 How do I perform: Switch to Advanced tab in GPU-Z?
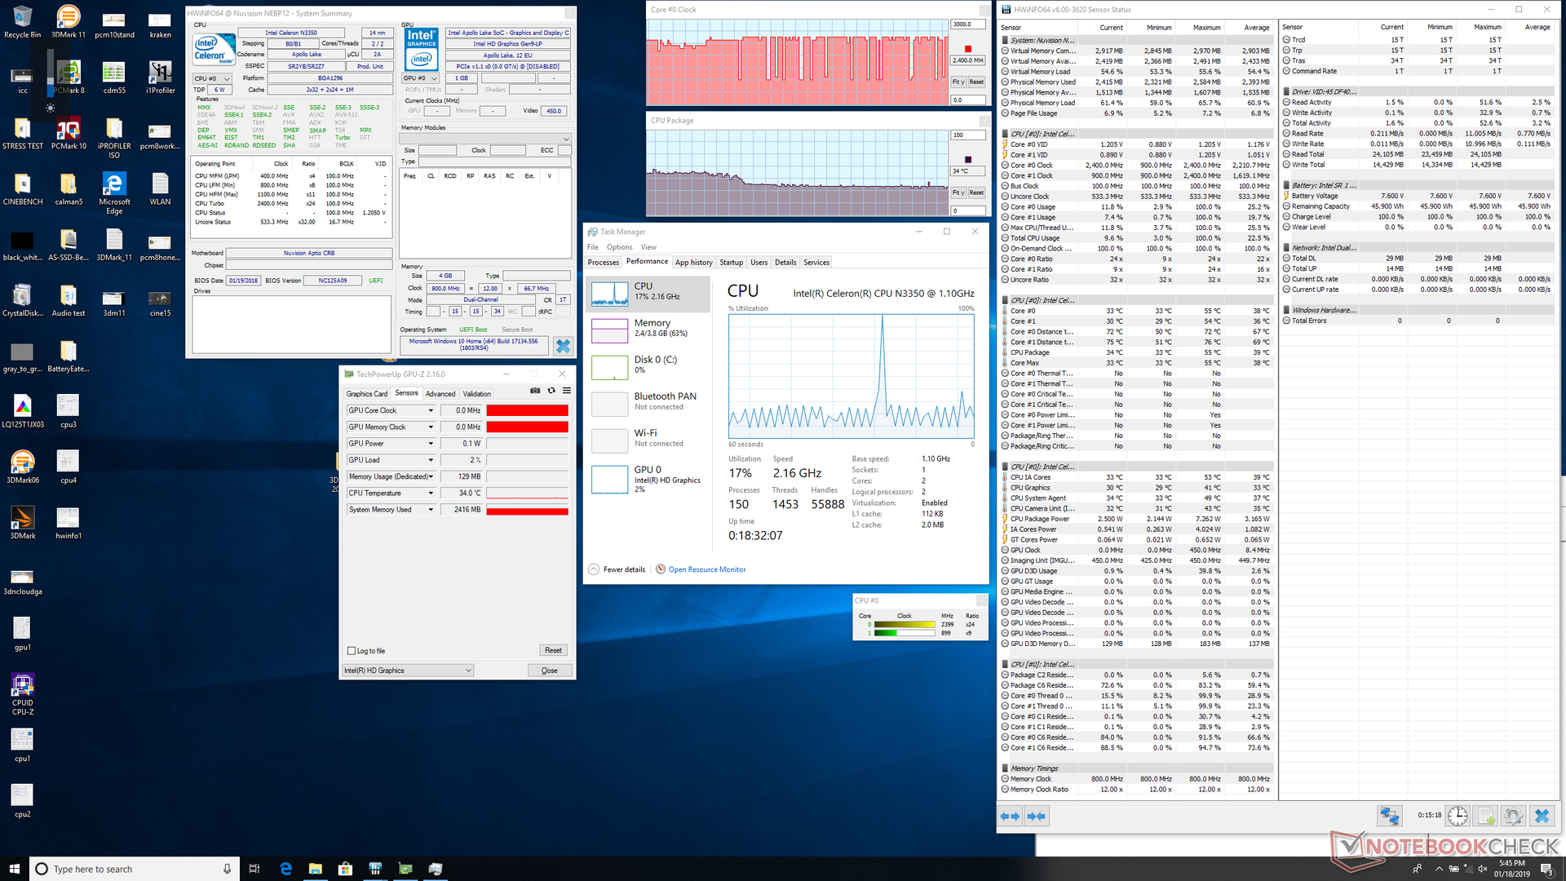(x=440, y=394)
